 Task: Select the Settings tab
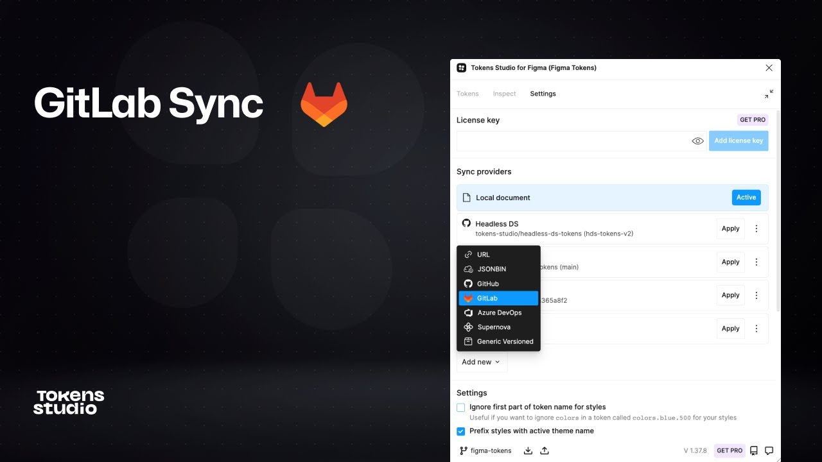(543, 94)
